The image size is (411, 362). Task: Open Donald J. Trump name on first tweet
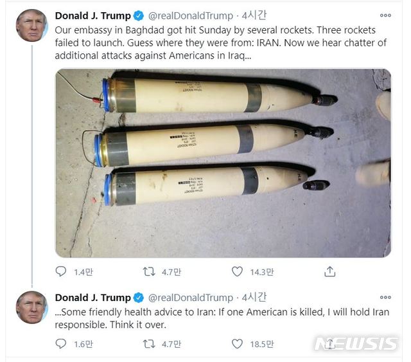click(x=92, y=15)
